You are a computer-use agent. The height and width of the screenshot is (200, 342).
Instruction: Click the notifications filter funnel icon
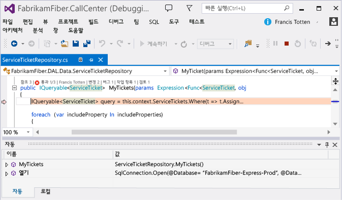(x=190, y=8)
